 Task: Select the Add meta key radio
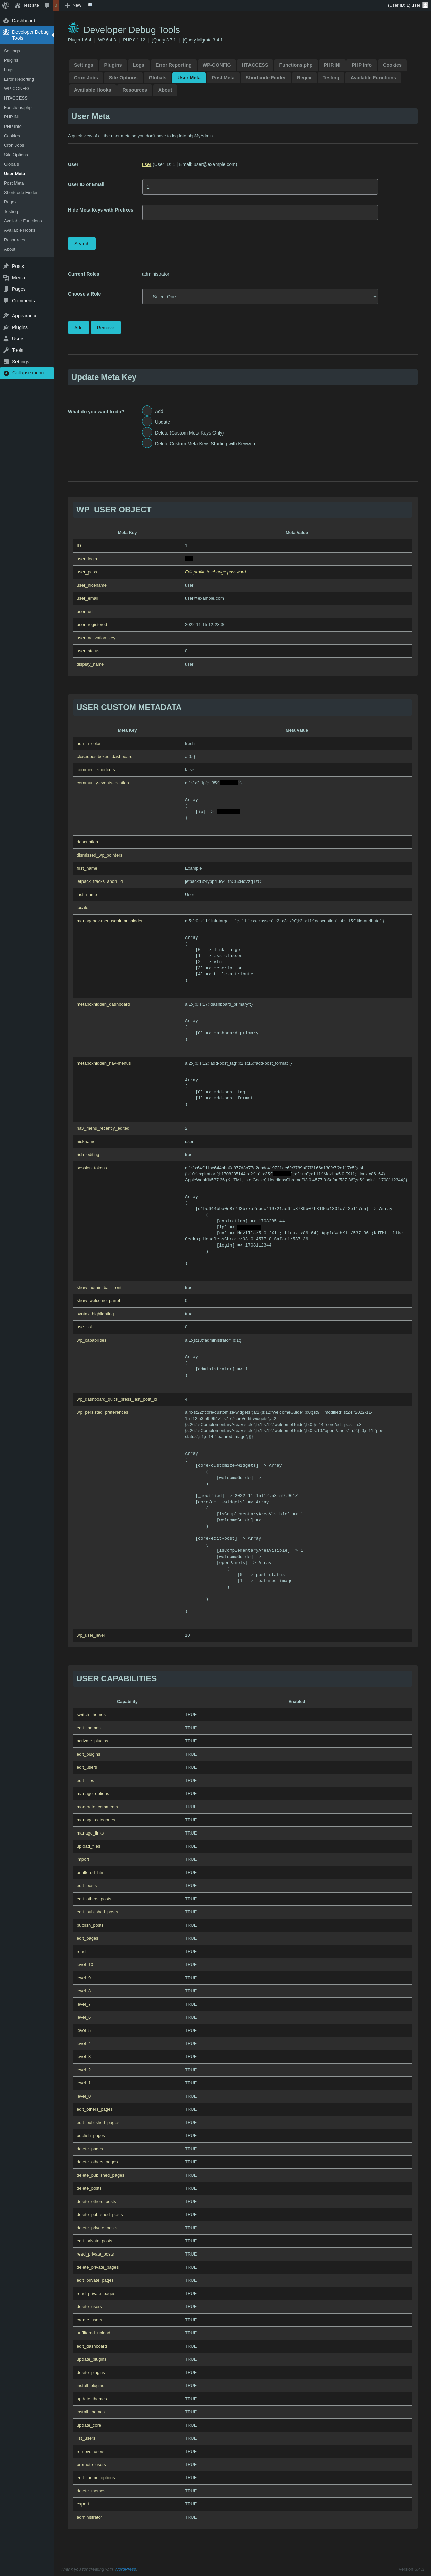[x=147, y=411]
